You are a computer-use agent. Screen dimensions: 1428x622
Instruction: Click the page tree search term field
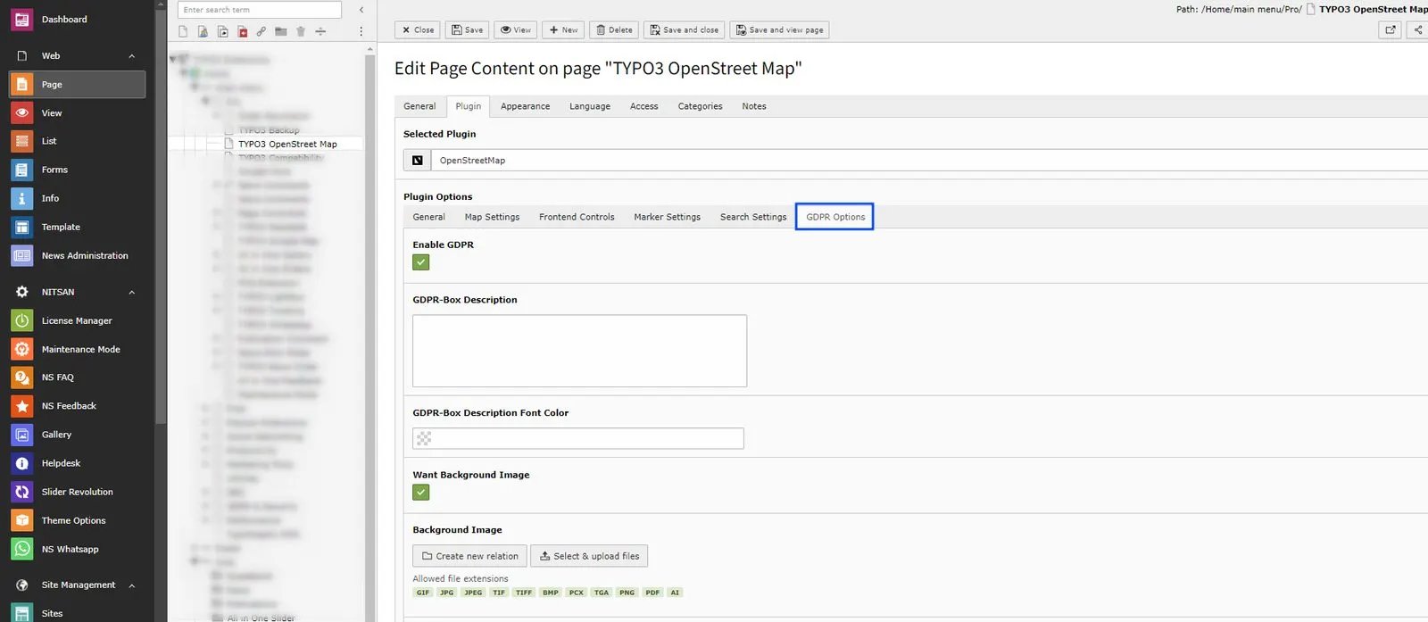coord(260,10)
